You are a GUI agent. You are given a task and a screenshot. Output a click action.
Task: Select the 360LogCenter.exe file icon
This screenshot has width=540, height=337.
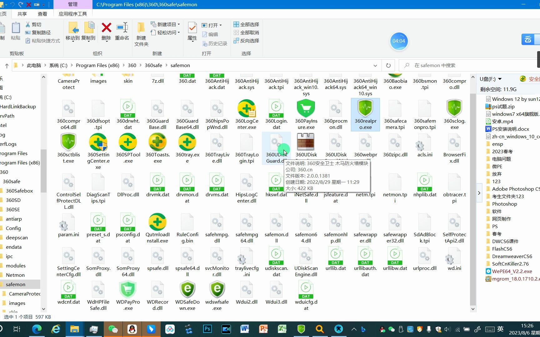click(x=247, y=108)
